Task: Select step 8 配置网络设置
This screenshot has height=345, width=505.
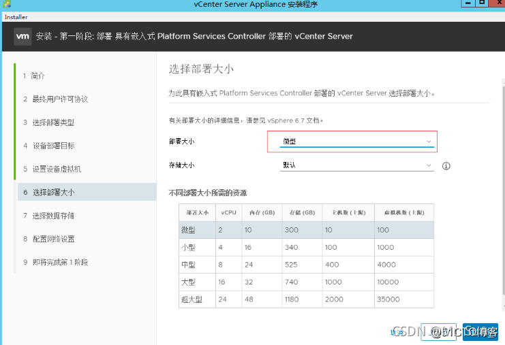Action: click(48, 239)
